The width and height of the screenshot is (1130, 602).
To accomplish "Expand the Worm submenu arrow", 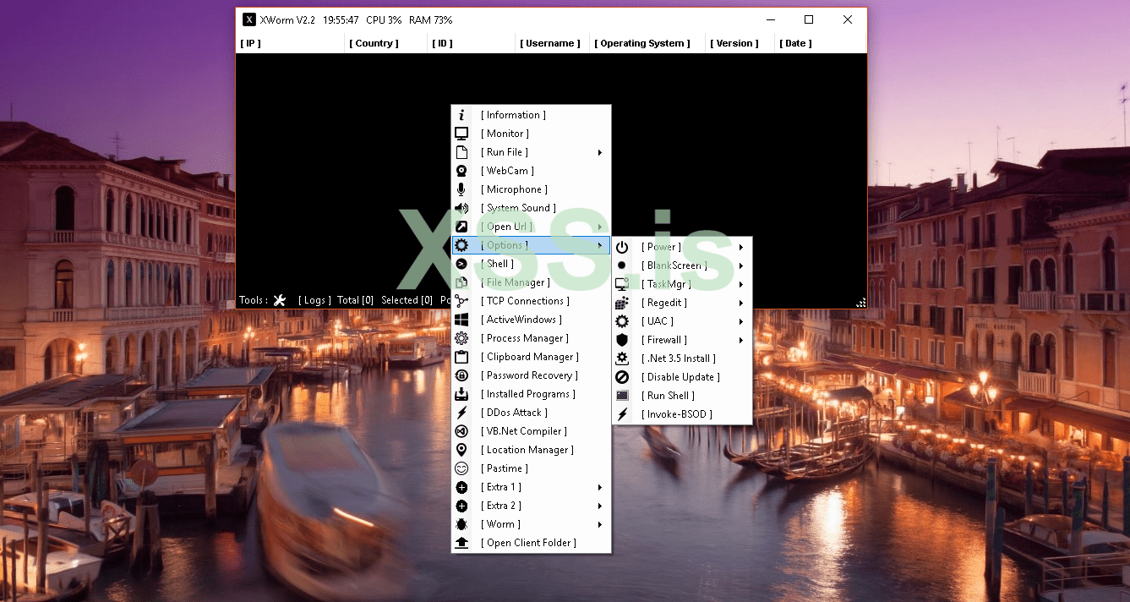I will click(x=600, y=524).
